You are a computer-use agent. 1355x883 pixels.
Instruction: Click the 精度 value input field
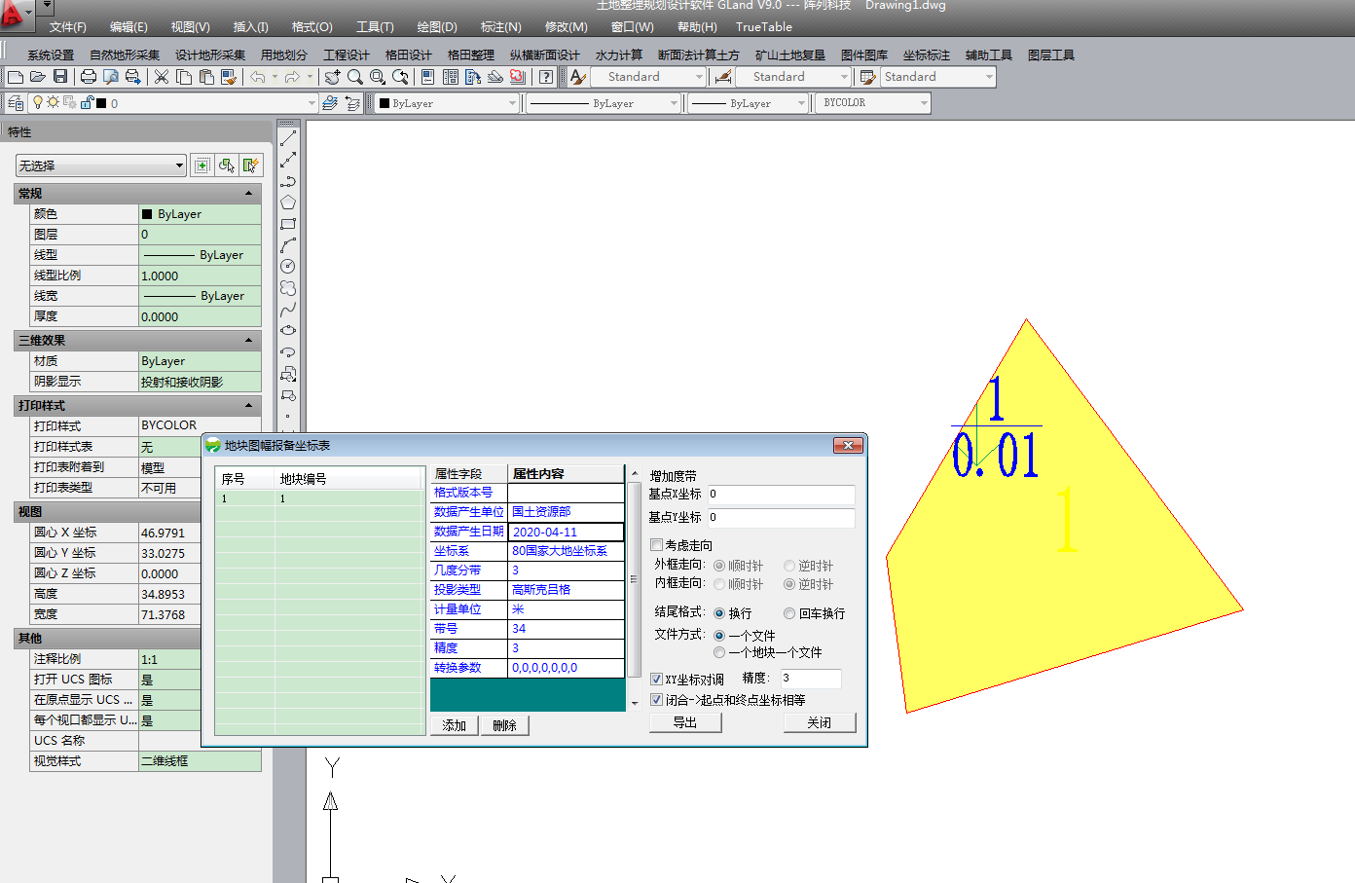[x=811, y=678]
